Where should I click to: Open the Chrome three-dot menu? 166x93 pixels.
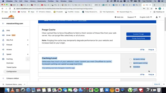click(164, 9)
